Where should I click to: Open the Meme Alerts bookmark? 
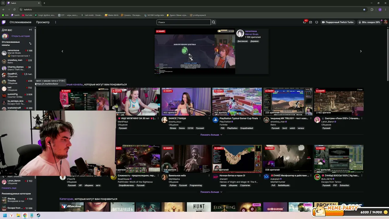[x=112, y=15]
